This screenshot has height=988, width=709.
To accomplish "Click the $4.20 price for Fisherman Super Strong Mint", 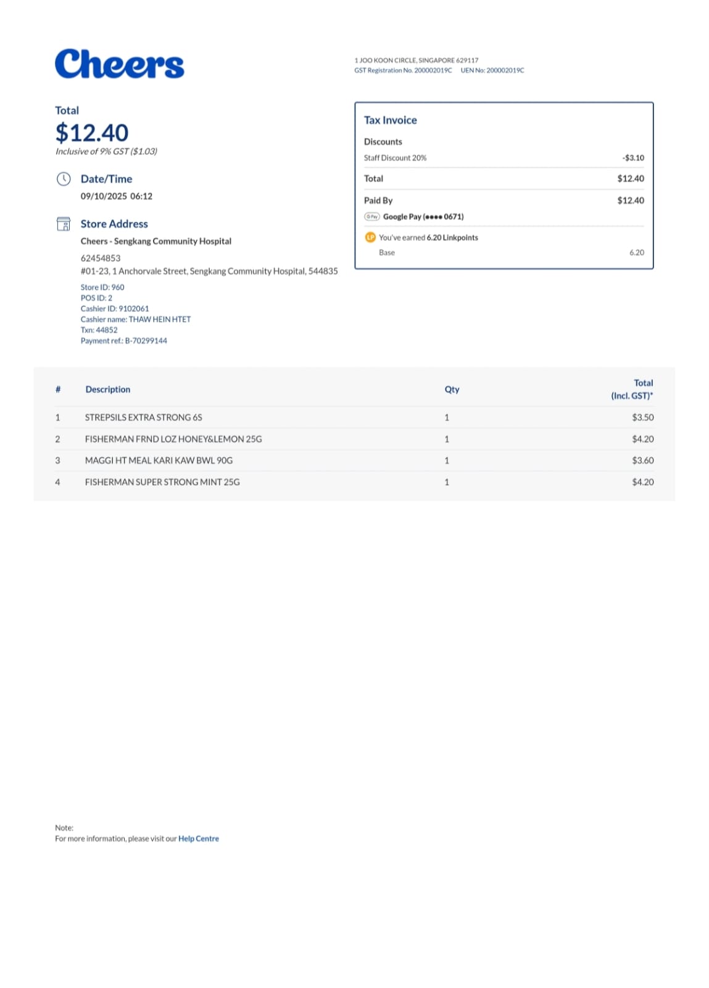I will (643, 482).
